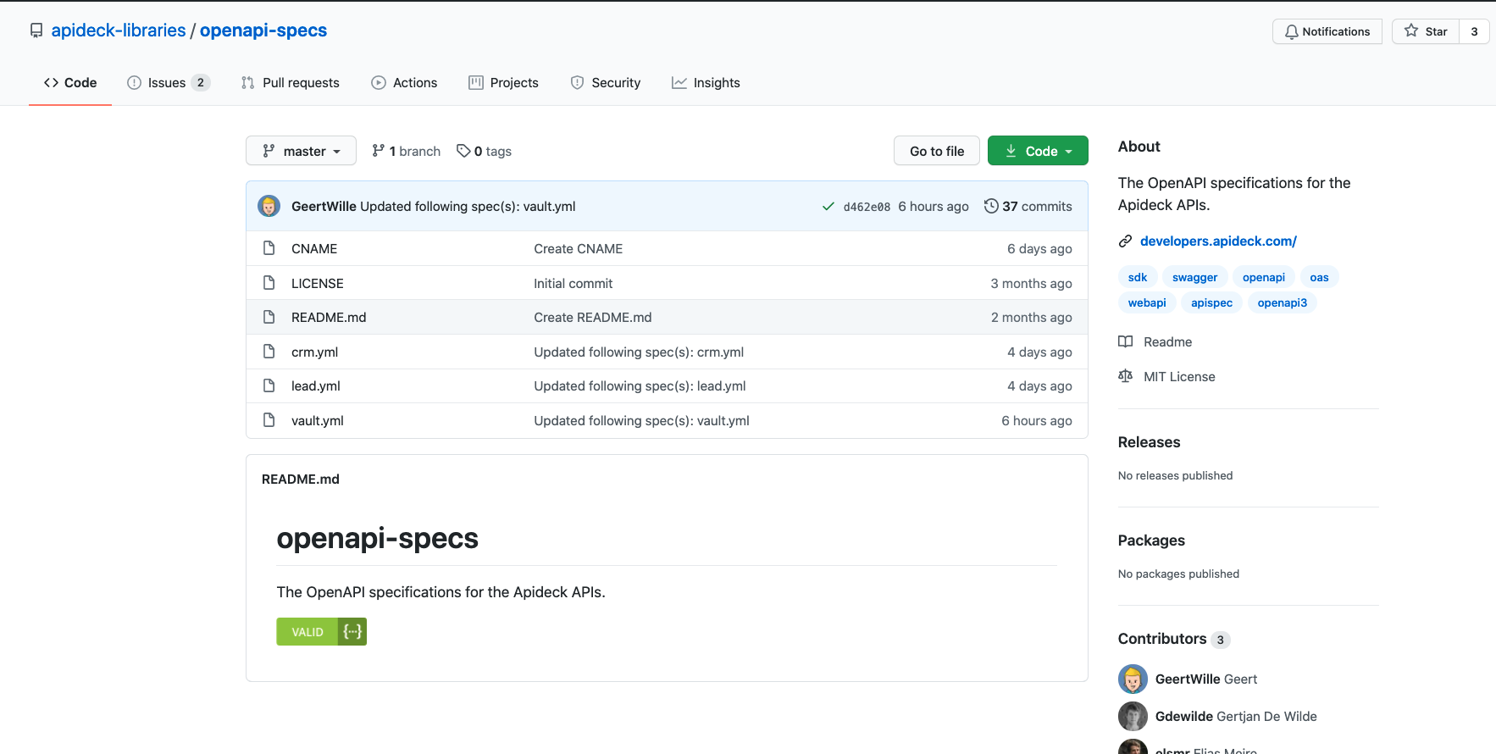
Task: Click the file icon next to README.md row
Action: click(269, 317)
